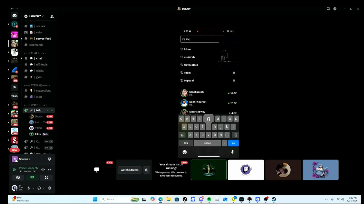Tap the space key on phone keyboard

coord(208,143)
